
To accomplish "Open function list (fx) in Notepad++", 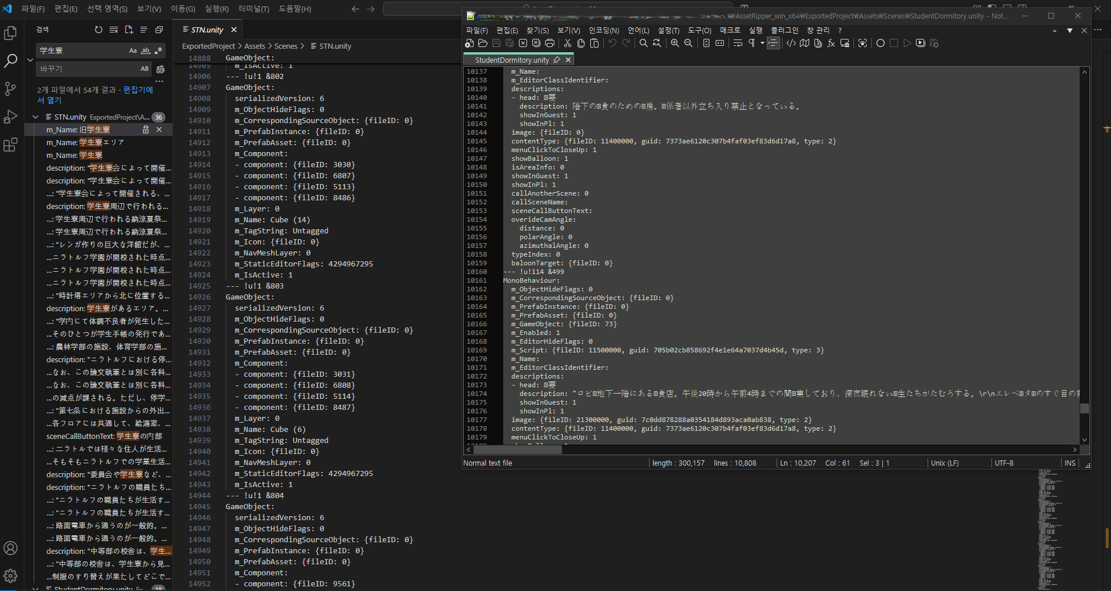I will coord(831,43).
